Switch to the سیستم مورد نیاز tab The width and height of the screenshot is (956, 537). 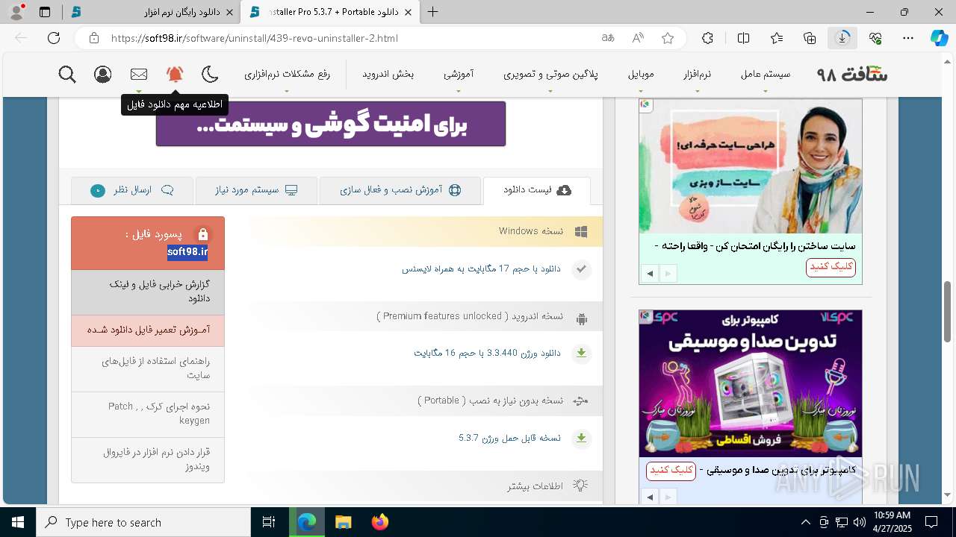tap(256, 190)
